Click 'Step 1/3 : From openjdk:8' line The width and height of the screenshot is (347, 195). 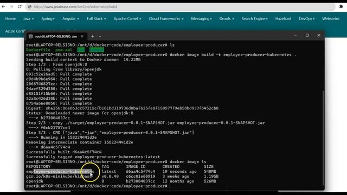(x=56, y=64)
